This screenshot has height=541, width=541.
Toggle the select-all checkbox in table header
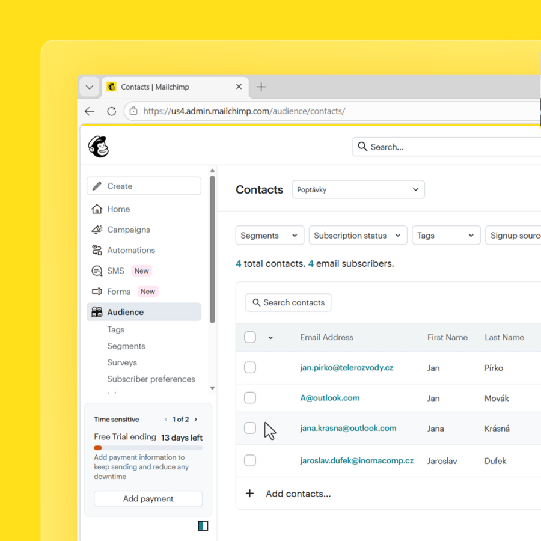point(250,337)
